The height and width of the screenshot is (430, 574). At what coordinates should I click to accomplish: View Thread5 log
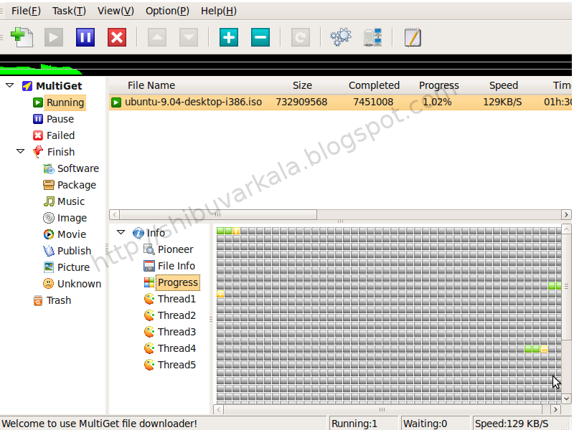[177, 365]
